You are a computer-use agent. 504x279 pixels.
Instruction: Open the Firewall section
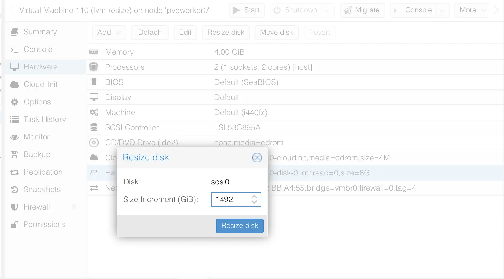[x=45, y=207]
